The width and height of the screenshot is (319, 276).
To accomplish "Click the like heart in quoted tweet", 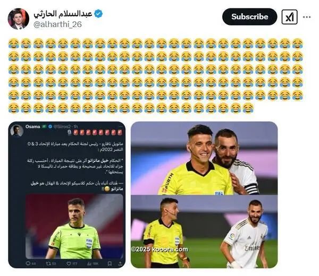I will click(x=69, y=264).
